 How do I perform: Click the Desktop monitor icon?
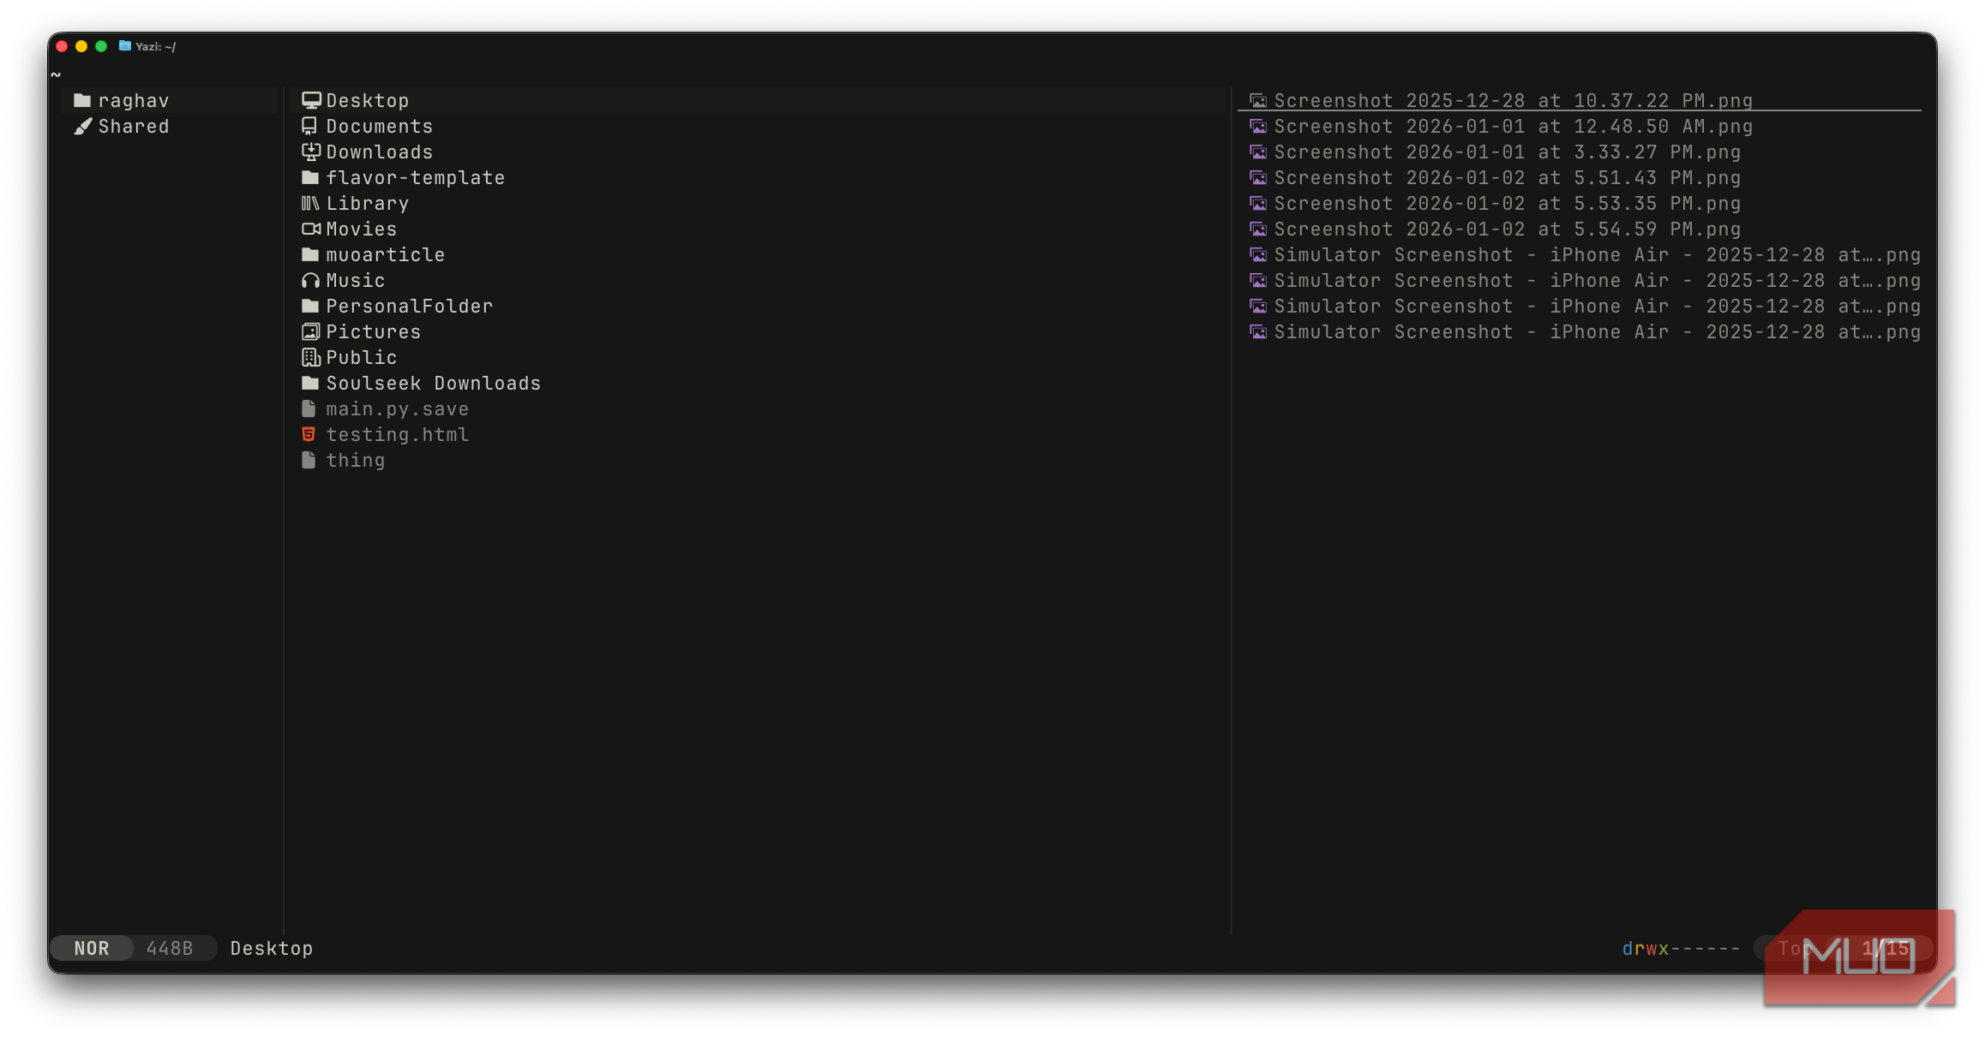310,100
